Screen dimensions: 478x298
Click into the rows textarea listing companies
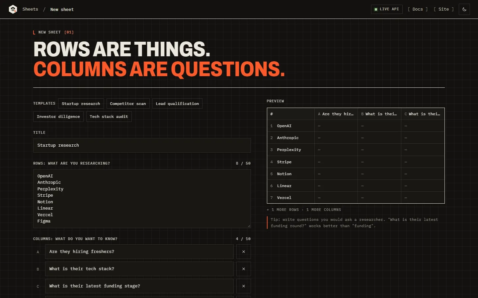[142, 199]
